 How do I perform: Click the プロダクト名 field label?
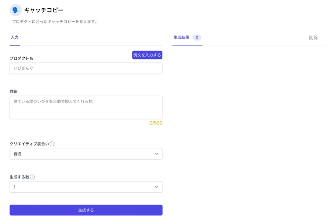pos(21,58)
